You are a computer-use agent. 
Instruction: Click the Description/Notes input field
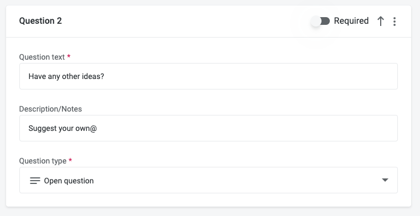coord(209,128)
